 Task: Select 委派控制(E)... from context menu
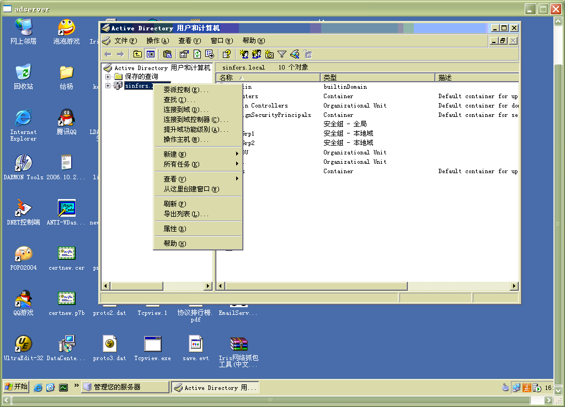click(x=185, y=90)
